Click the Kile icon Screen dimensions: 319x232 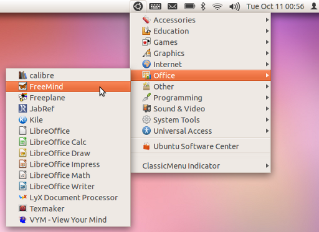tap(22, 119)
